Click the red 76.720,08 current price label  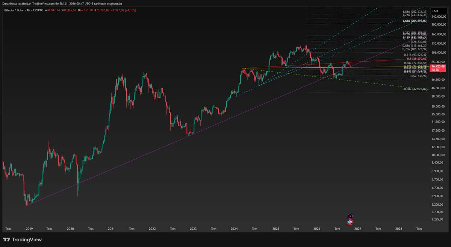pyautogui.click(x=438, y=66)
